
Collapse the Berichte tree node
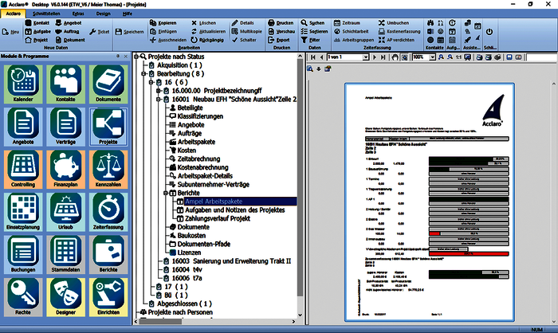click(166, 193)
